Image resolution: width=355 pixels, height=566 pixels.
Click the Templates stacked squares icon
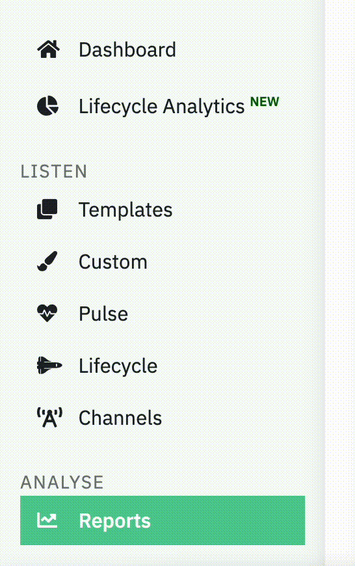pos(47,209)
